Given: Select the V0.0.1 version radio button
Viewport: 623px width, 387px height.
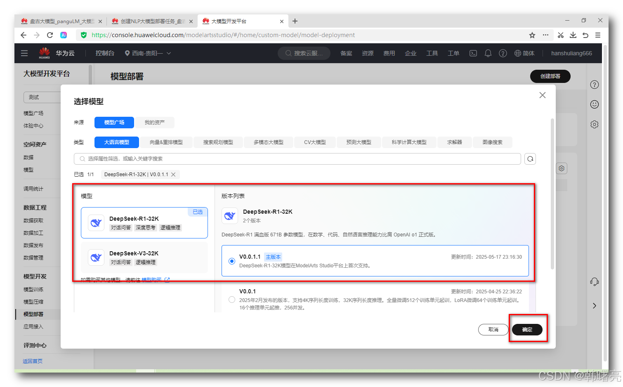Looking at the screenshot, I should pos(232,300).
